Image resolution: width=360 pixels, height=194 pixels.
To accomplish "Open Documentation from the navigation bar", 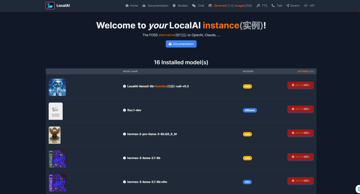I will point(155,5).
